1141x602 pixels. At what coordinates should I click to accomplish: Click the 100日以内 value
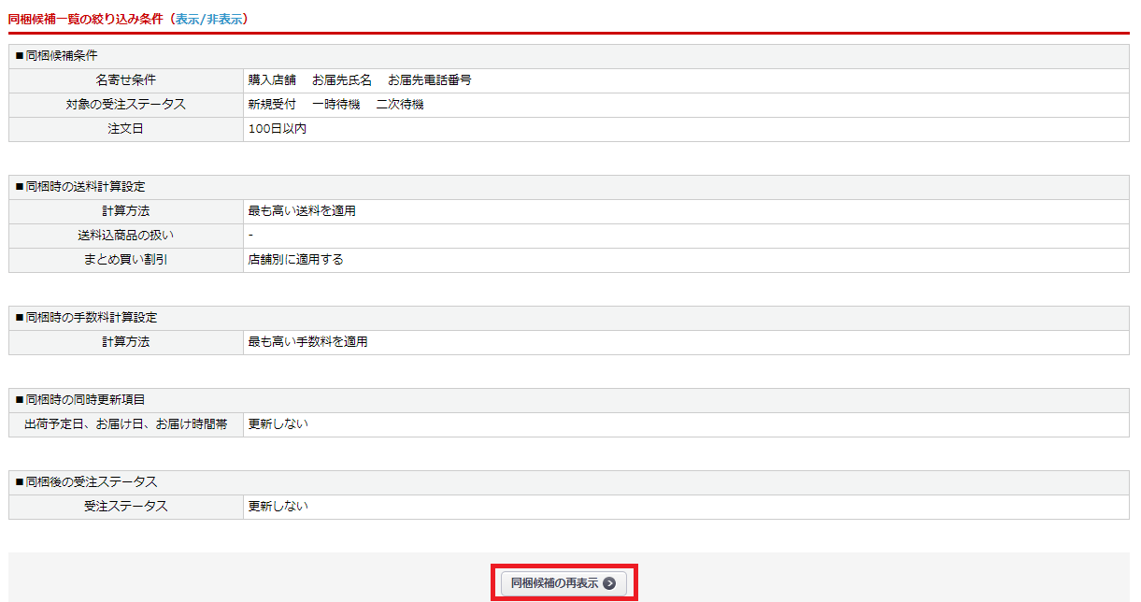[278, 129]
